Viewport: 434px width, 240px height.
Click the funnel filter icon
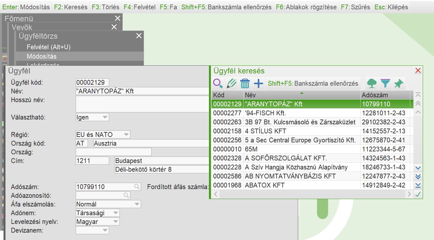point(385,84)
